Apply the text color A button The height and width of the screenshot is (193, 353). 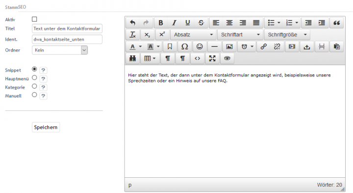(x=132, y=47)
